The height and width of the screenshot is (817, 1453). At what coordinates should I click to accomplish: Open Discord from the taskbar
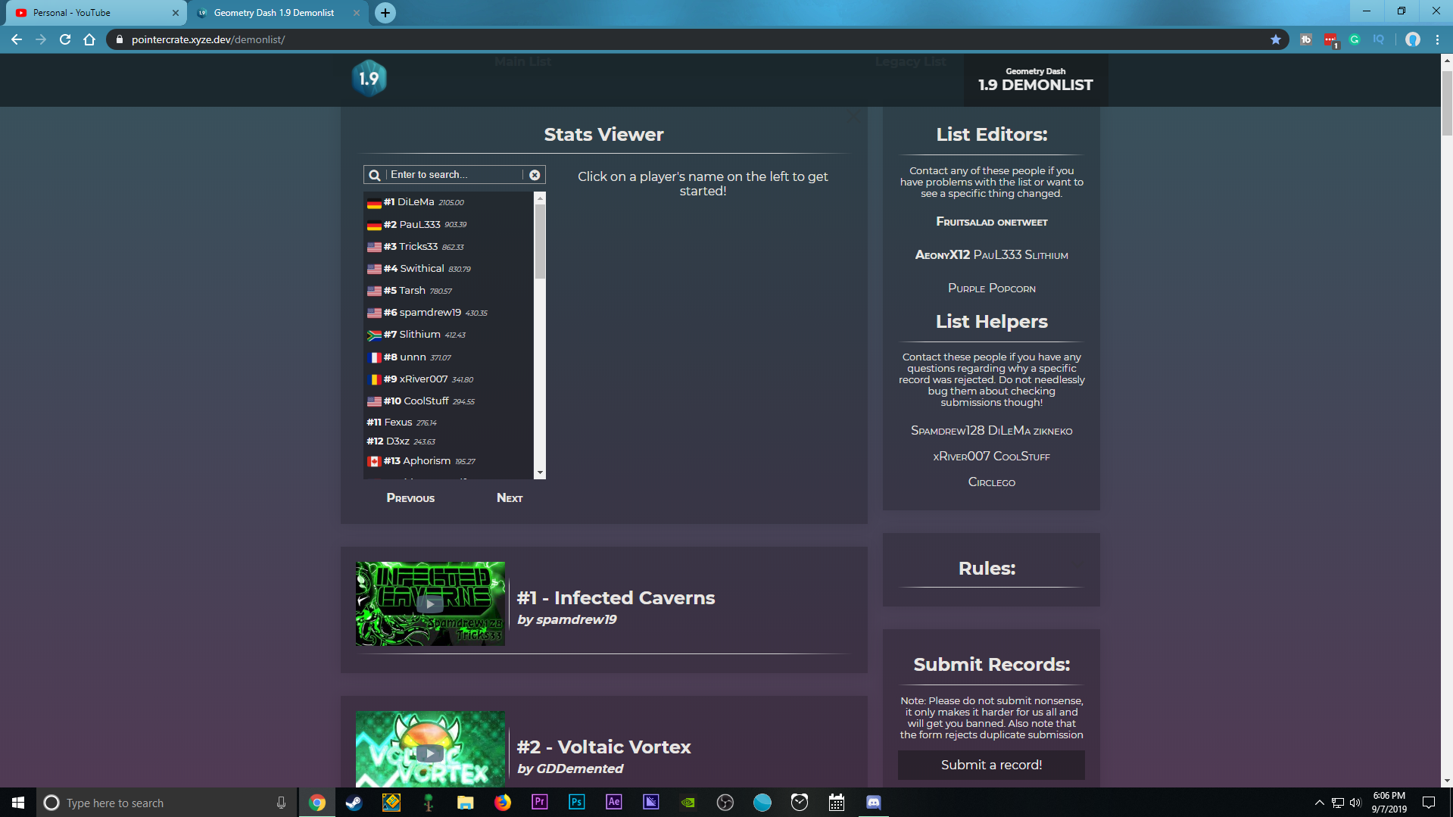[873, 803]
